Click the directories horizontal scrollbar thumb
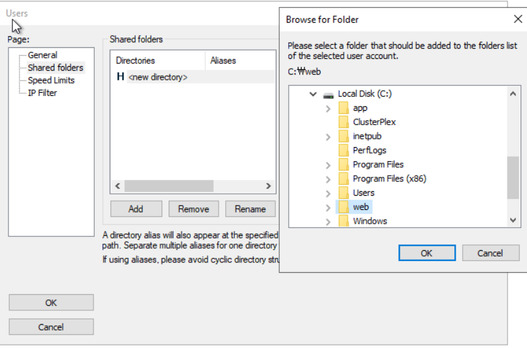527x348 pixels. [169, 186]
